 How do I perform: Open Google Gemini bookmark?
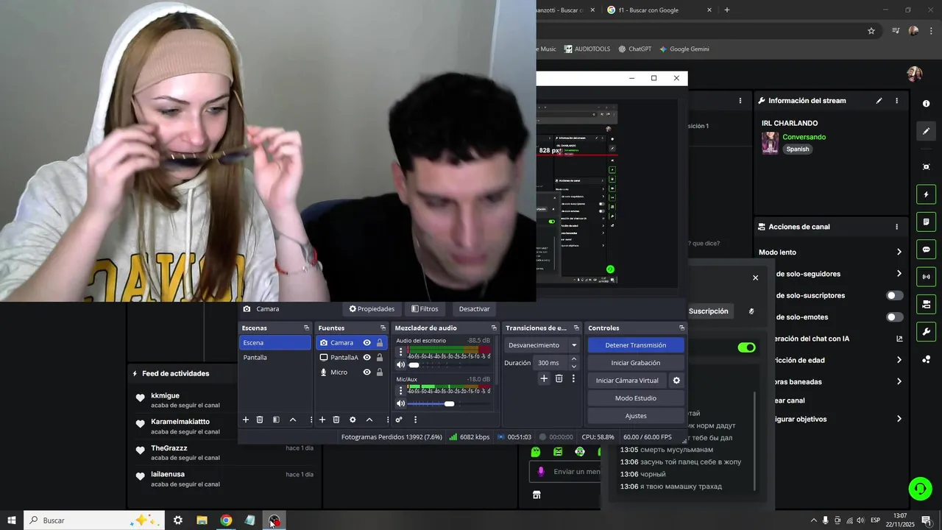tap(684, 49)
